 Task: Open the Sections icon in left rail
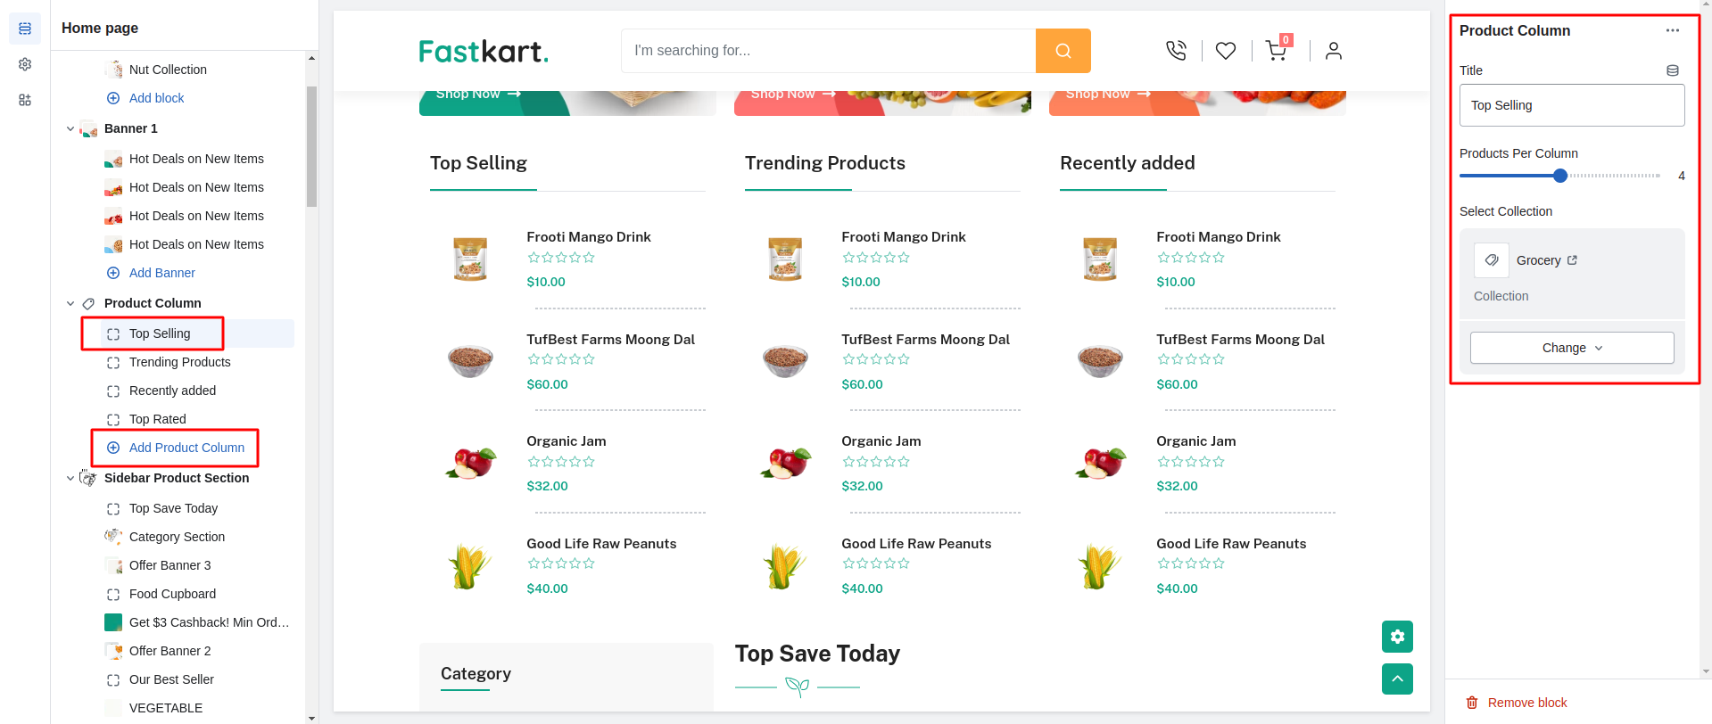click(25, 29)
